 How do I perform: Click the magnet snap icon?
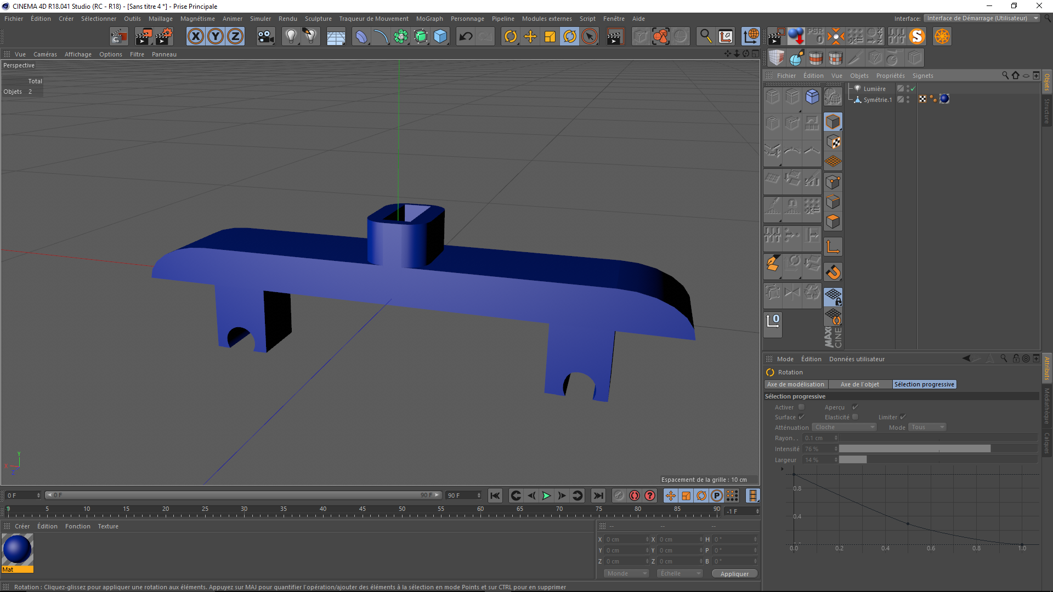pos(833,272)
